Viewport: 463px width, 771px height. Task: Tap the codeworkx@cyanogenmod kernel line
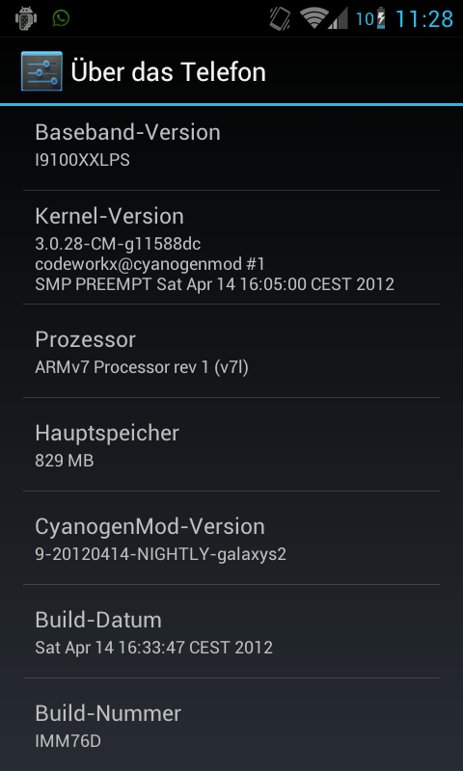(x=150, y=264)
